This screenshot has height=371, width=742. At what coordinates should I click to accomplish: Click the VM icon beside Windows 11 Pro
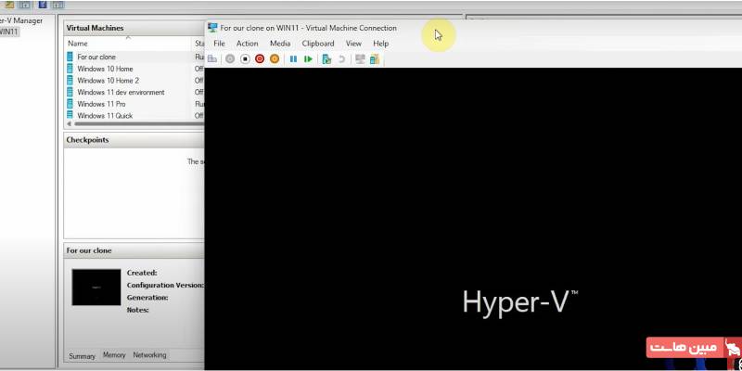click(x=70, y=104)
